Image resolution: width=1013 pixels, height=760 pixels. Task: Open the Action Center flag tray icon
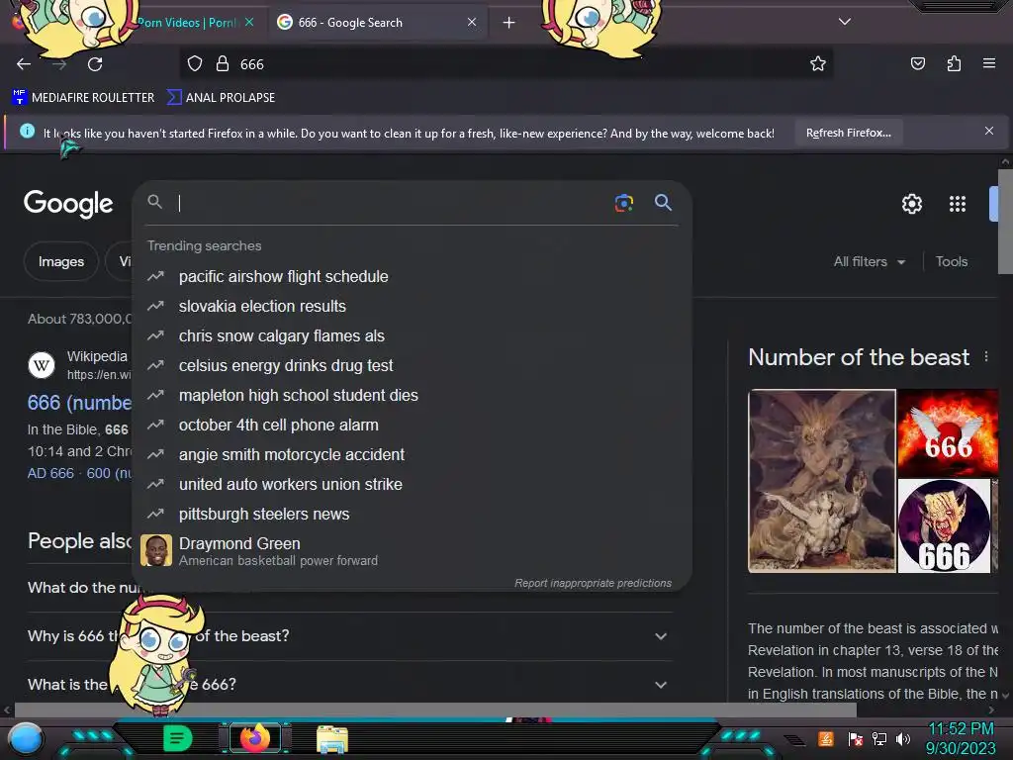tap(856, 738)
